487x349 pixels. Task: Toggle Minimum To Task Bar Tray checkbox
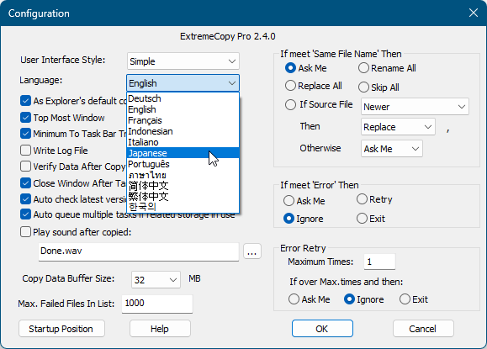click(x=25, y=134)
